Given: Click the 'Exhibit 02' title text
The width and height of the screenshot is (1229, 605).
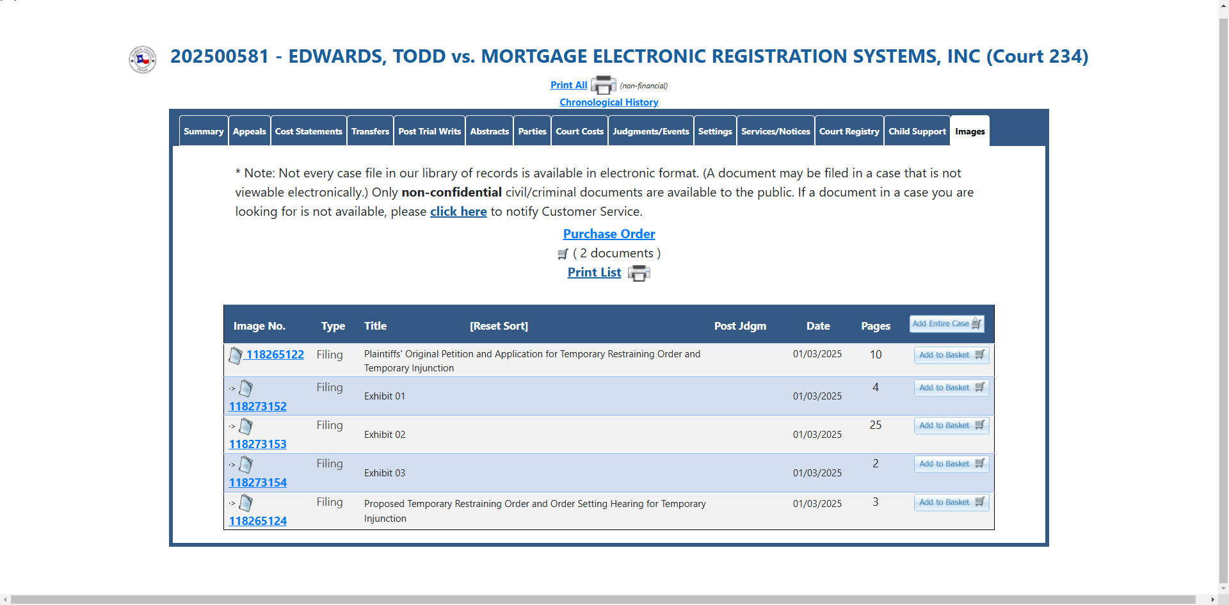Looking at the screenshot, I should tap(385, 435).
